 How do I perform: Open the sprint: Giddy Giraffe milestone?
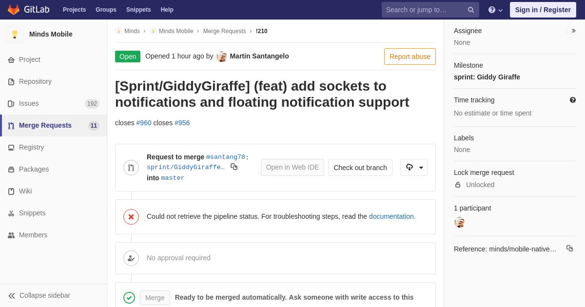pyautogui.click(x=487, y=77)
